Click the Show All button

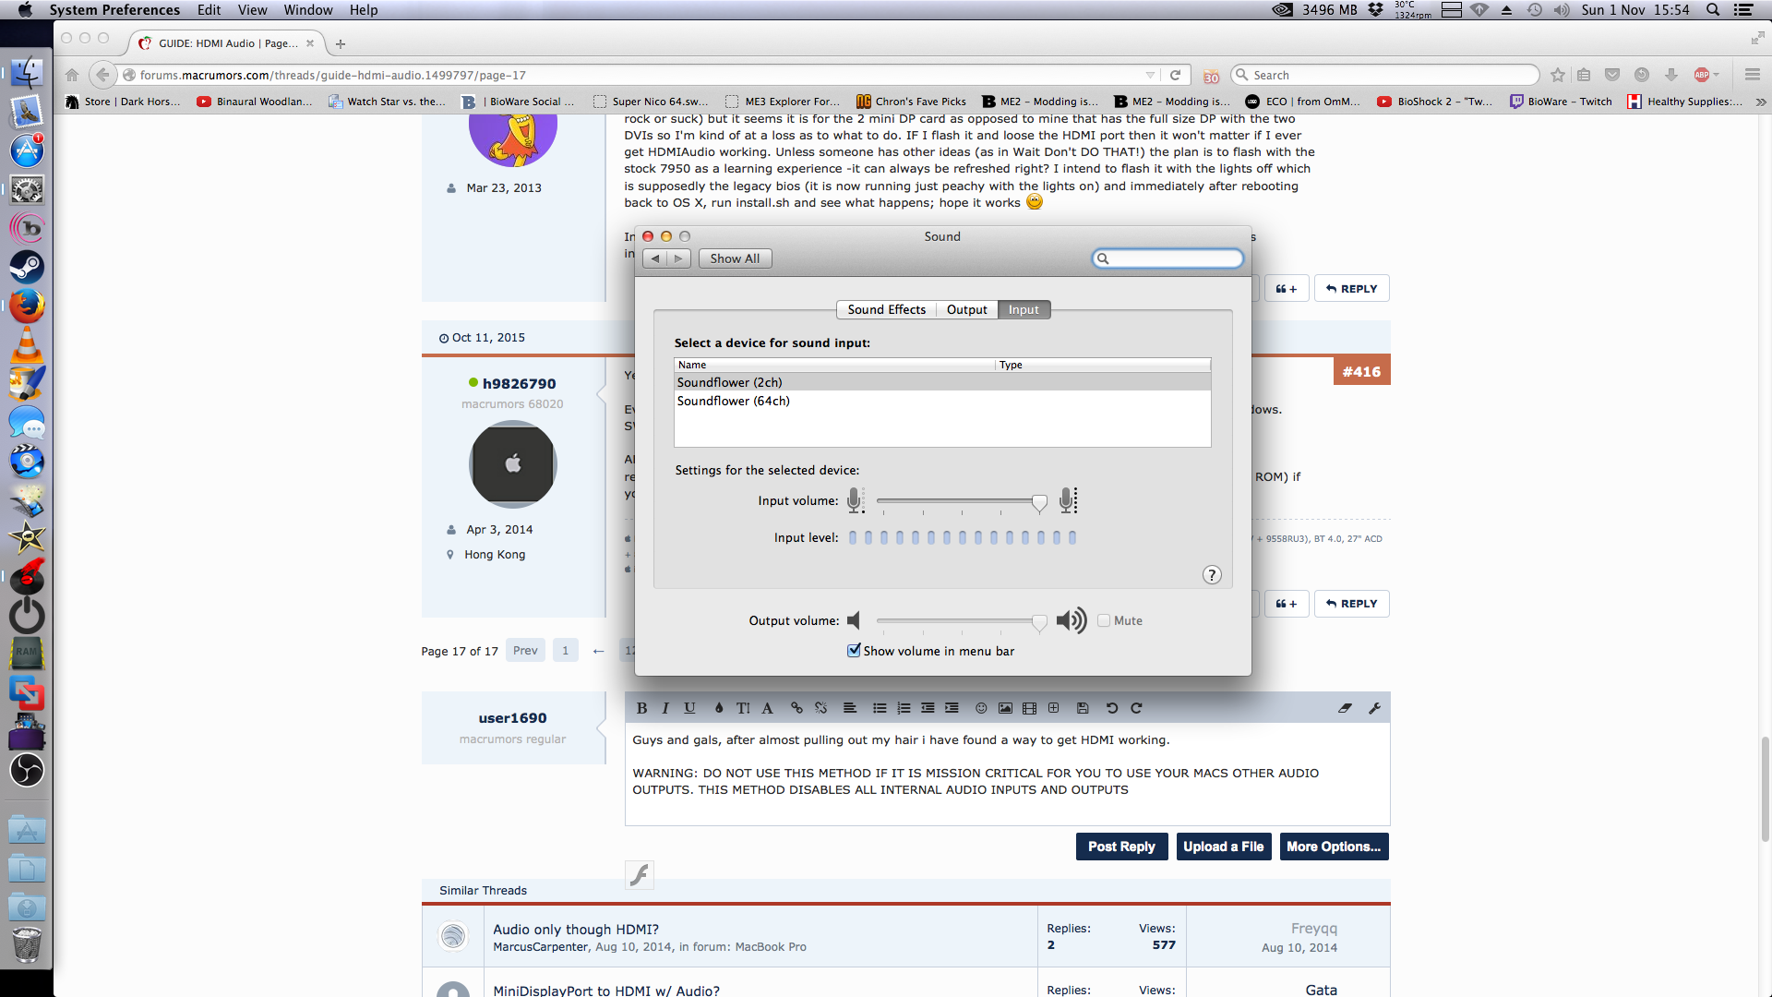(735, 258)
